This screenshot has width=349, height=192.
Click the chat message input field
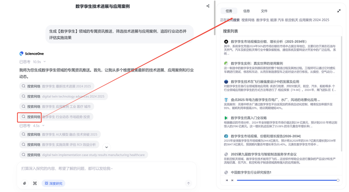[106, 168]
